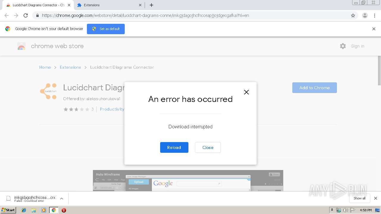View site security lock information
The image size is (381, 214).
click(37, 15)
